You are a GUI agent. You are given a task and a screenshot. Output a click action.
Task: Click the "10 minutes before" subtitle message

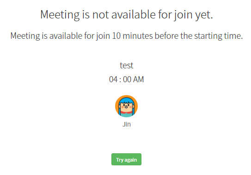[x=127, y=36]
